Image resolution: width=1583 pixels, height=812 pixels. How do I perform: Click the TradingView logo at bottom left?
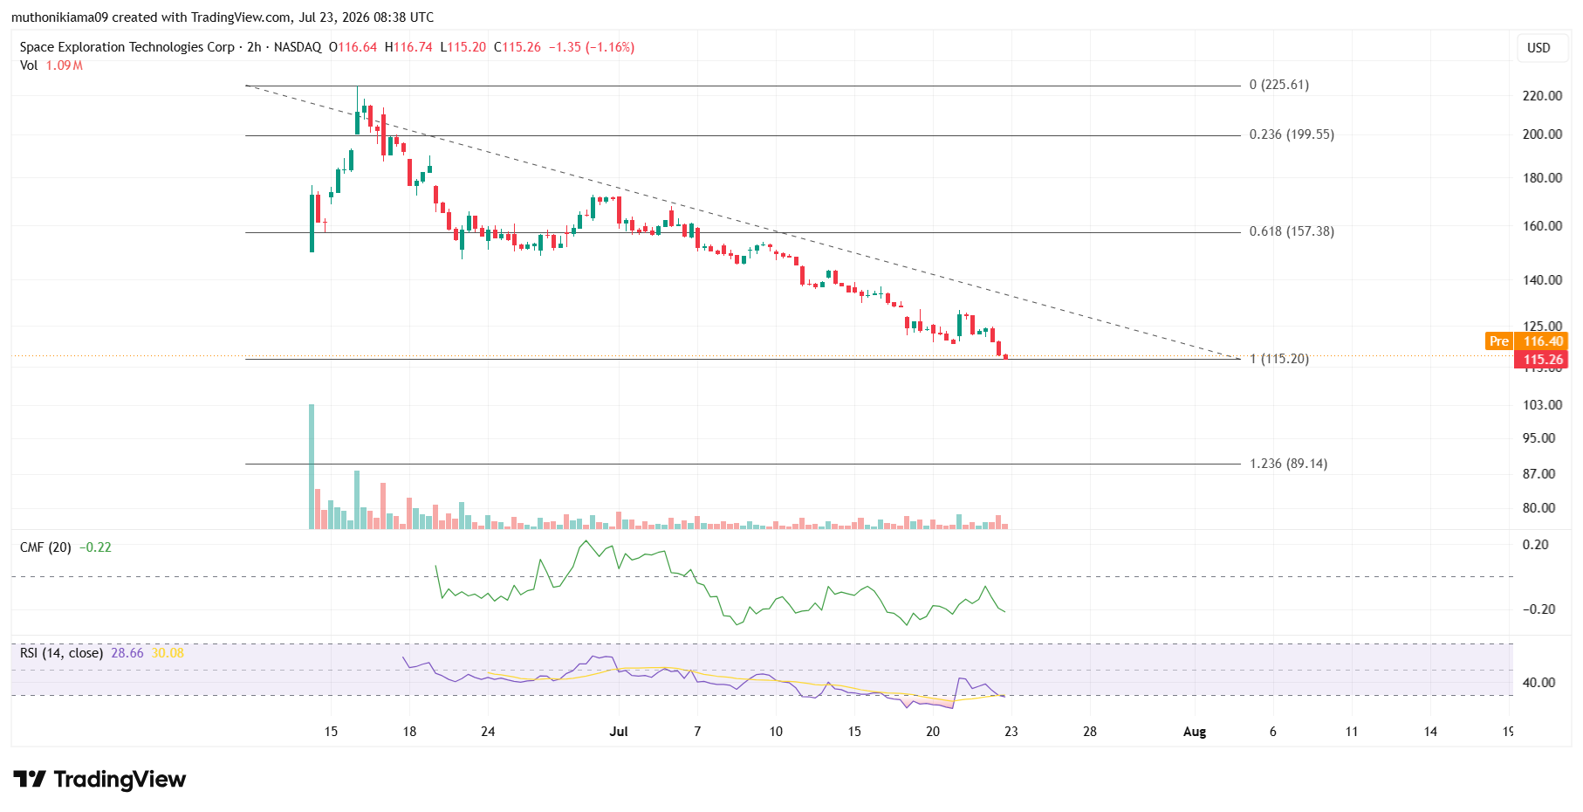coord(99,779)
